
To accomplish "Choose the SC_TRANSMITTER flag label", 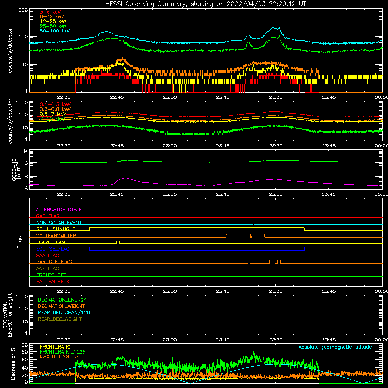I will (x=56, y=236).
